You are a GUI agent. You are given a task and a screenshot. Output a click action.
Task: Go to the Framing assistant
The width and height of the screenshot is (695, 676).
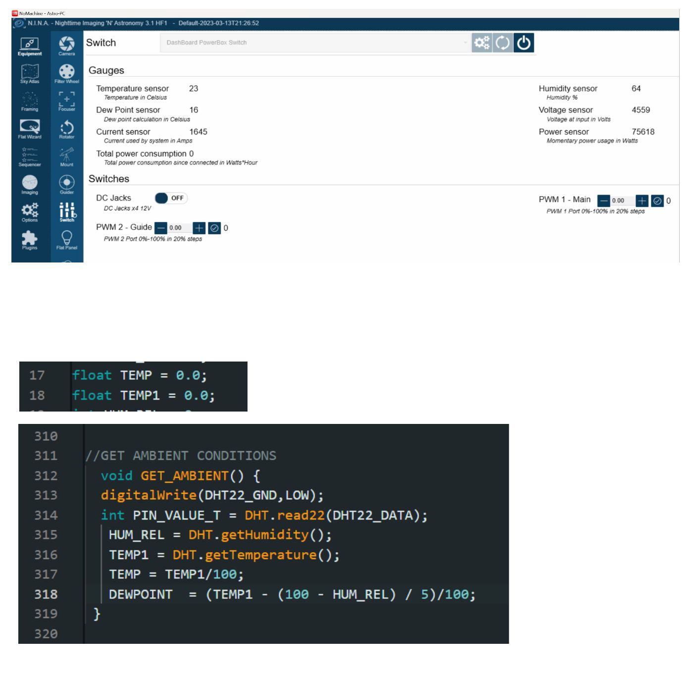[30, 102]
